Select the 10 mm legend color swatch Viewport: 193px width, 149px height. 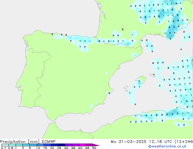point(40,145)
